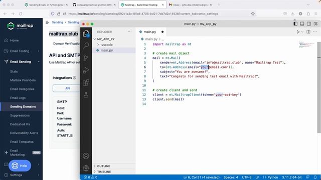Open VS Code Manage gear menu
Screen dimensions: 321x180
coord(86,168)
